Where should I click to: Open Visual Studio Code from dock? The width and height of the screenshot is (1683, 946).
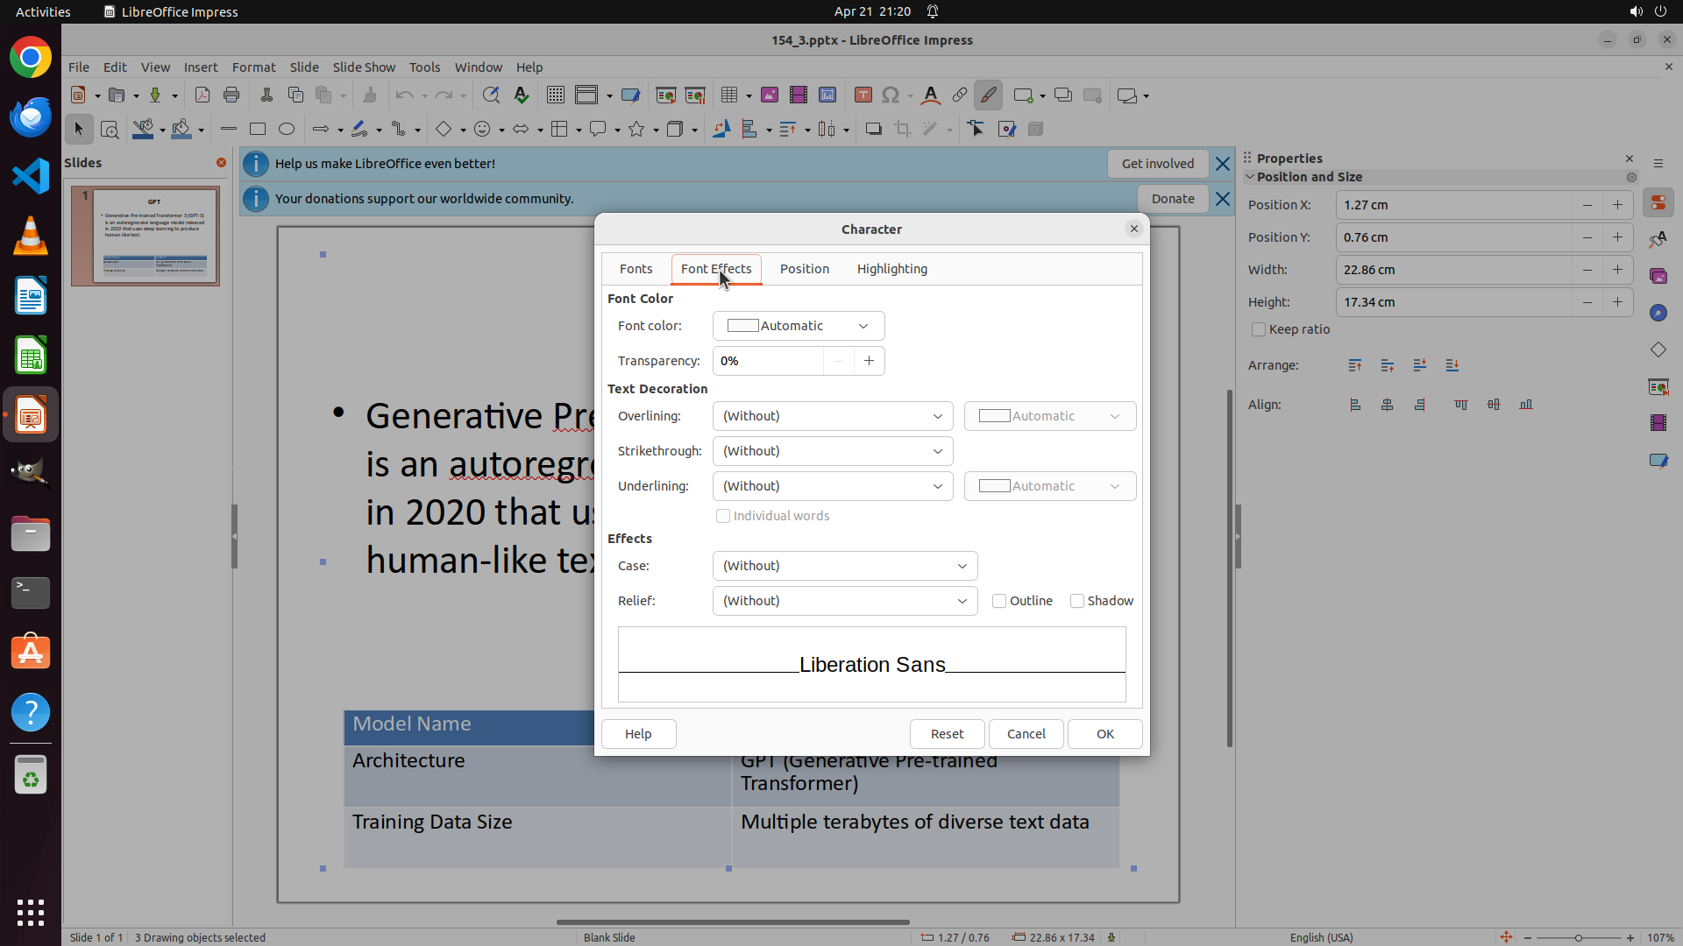[x=31, y=176]
